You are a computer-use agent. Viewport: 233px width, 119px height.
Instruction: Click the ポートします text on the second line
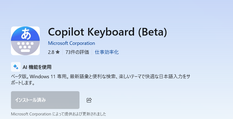coord(22,83)
